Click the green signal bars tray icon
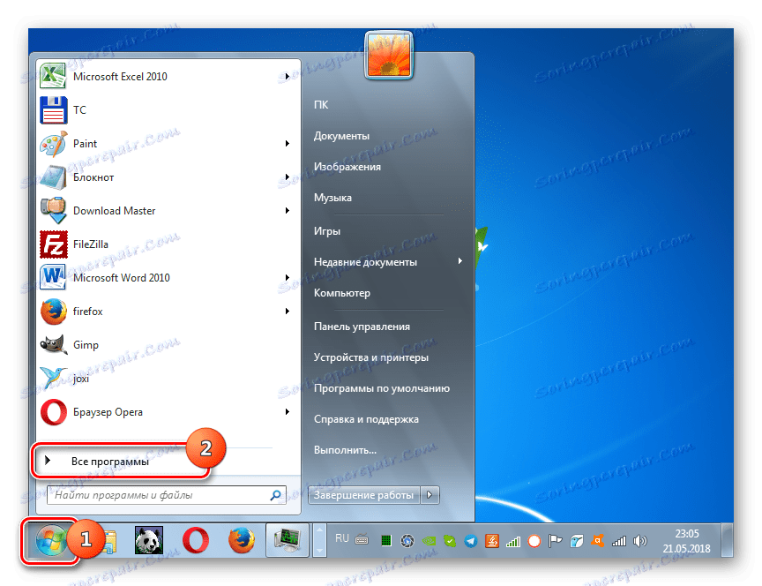The width and height of the screenshot is (762, 586). click(x=513, y=541)
